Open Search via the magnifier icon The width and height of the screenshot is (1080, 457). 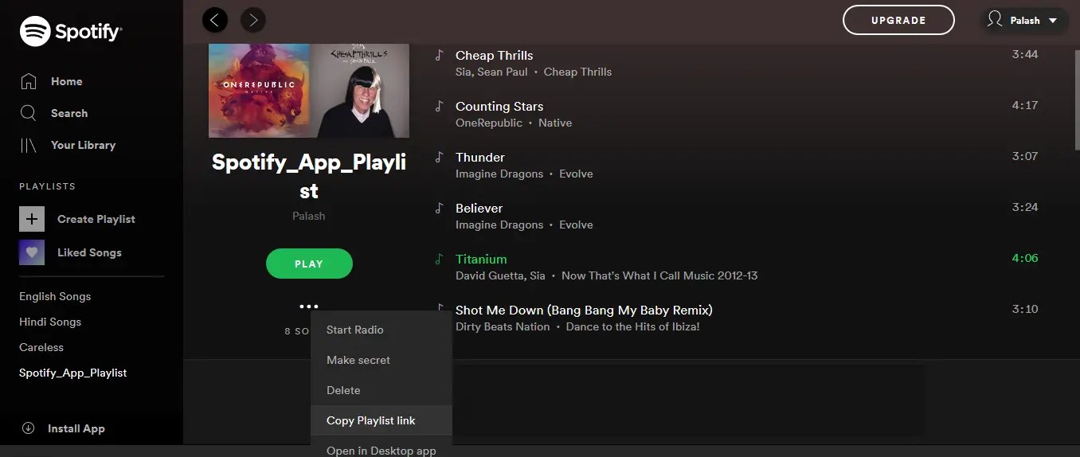click(29, 113)
